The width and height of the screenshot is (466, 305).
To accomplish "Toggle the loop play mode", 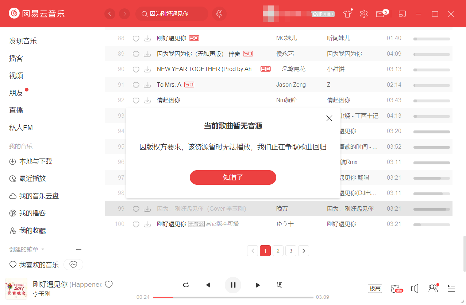I will click(x=186, y=285).
